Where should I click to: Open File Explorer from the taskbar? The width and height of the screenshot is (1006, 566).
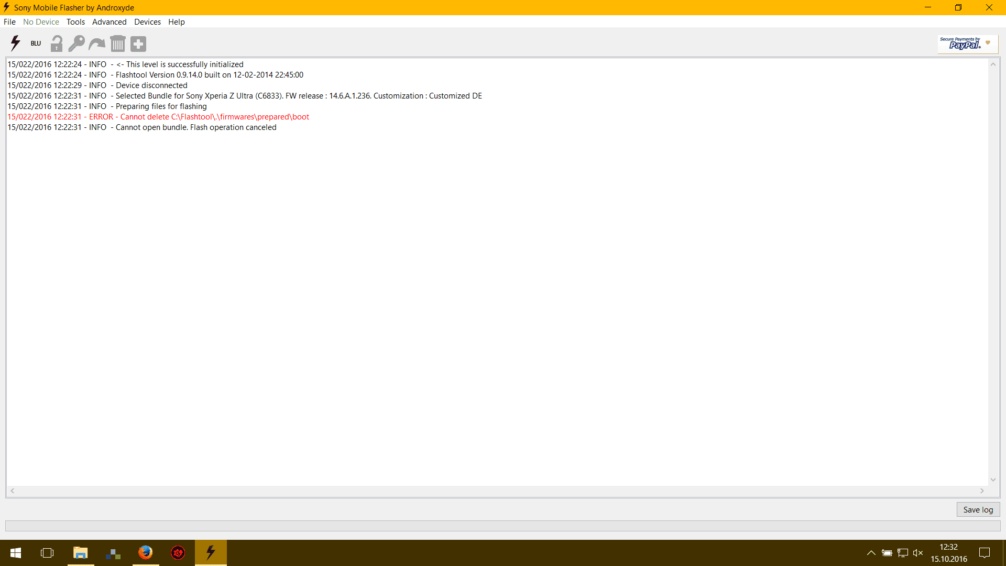[80, 553]
